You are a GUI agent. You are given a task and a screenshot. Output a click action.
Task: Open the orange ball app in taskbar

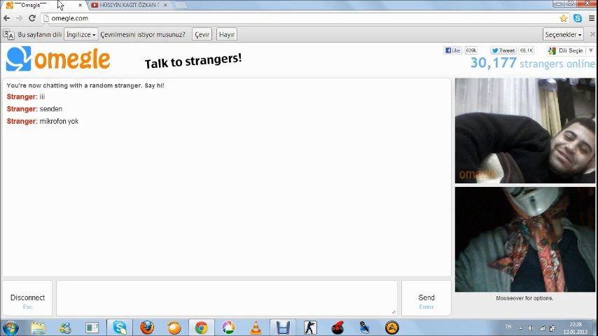tap(174, 328)
